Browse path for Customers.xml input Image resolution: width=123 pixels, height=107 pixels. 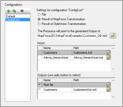(109, 53)
